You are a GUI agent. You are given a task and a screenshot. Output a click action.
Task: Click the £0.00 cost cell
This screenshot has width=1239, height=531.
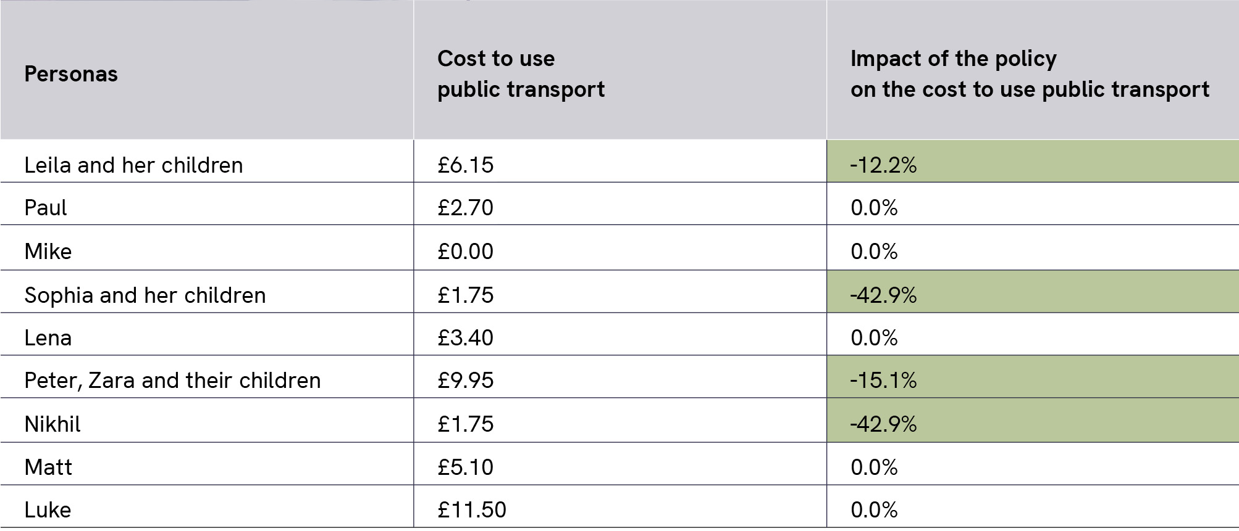coord(465,252)
